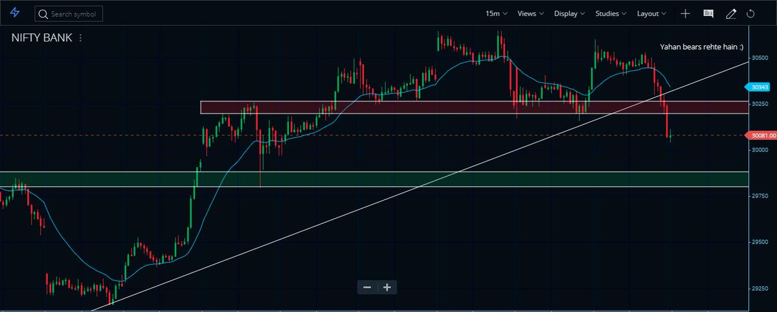Zoom in with the plus button
This screenshot has height=312, width=777.
pos(387,287)
